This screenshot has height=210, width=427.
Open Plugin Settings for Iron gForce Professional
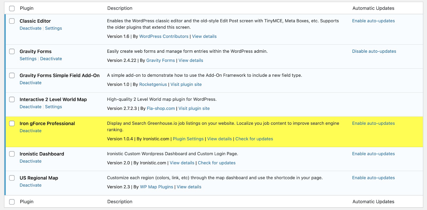click(x=188, y=139)
